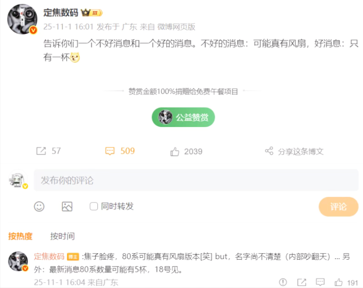Report the comment via exclamation icon
363x288 pixels.
[283, 282]
